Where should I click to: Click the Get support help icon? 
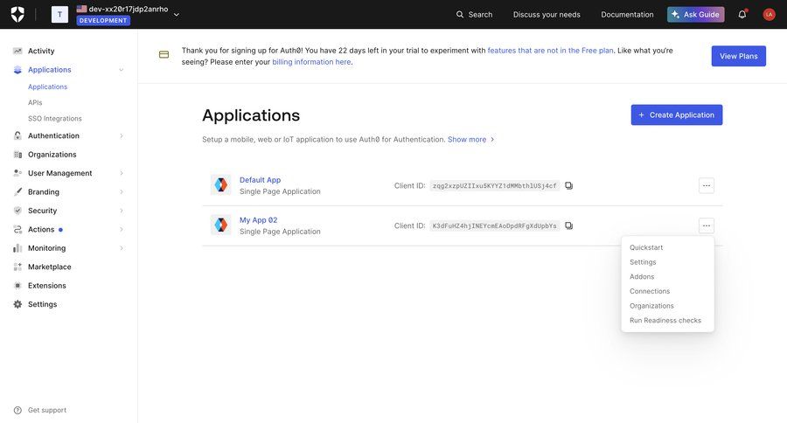pyautogui.click(x=17, y=410)
